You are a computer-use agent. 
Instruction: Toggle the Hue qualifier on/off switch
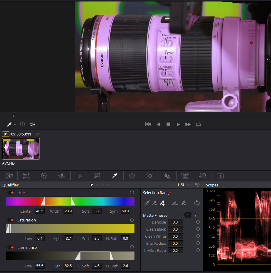[11, 193]
